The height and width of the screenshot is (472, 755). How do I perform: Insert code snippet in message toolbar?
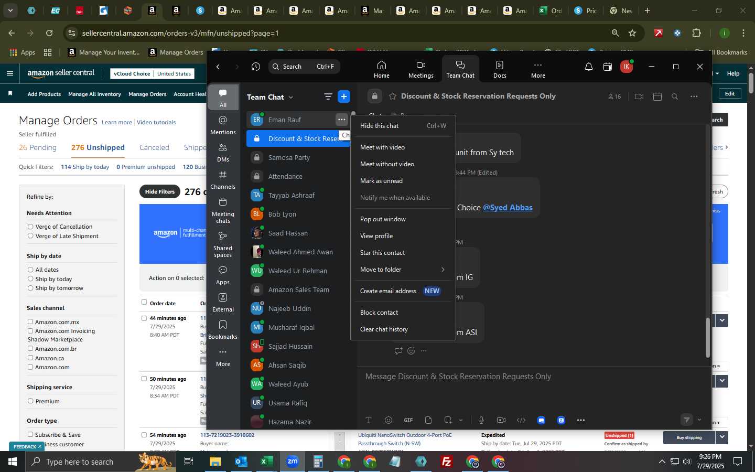[x=521, y=420]
